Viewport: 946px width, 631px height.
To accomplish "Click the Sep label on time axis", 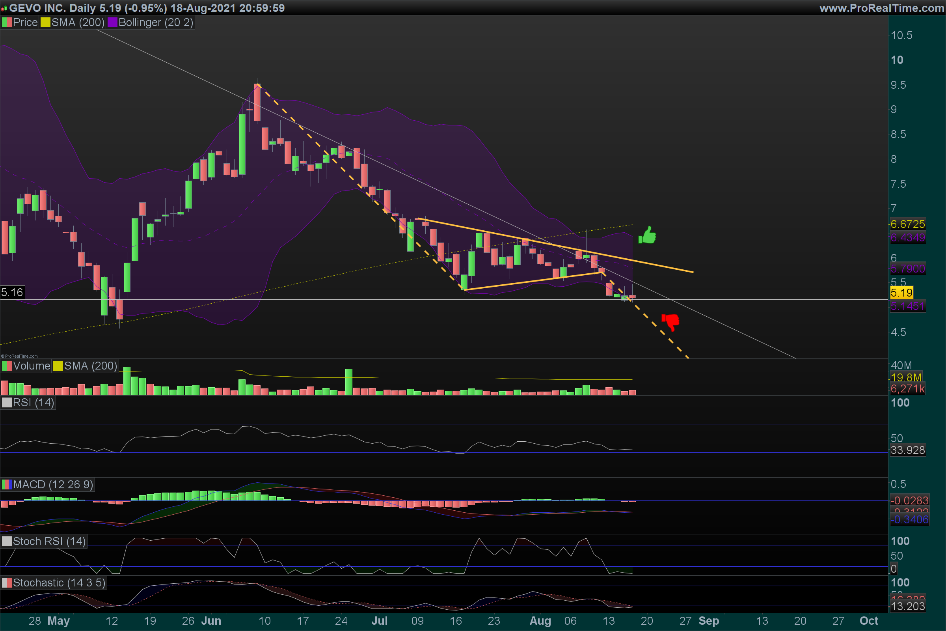I will pos(708,620).
